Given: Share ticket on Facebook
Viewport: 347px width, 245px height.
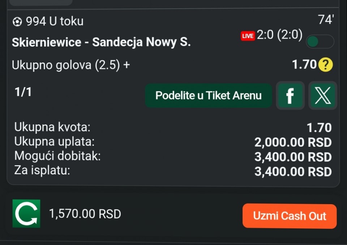Looking at the screenshot, I should click(x=290, y=96).
